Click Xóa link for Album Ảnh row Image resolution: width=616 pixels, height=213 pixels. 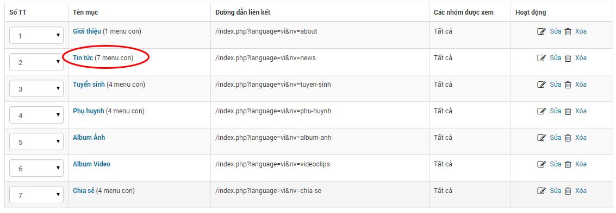tap(581, 138)
